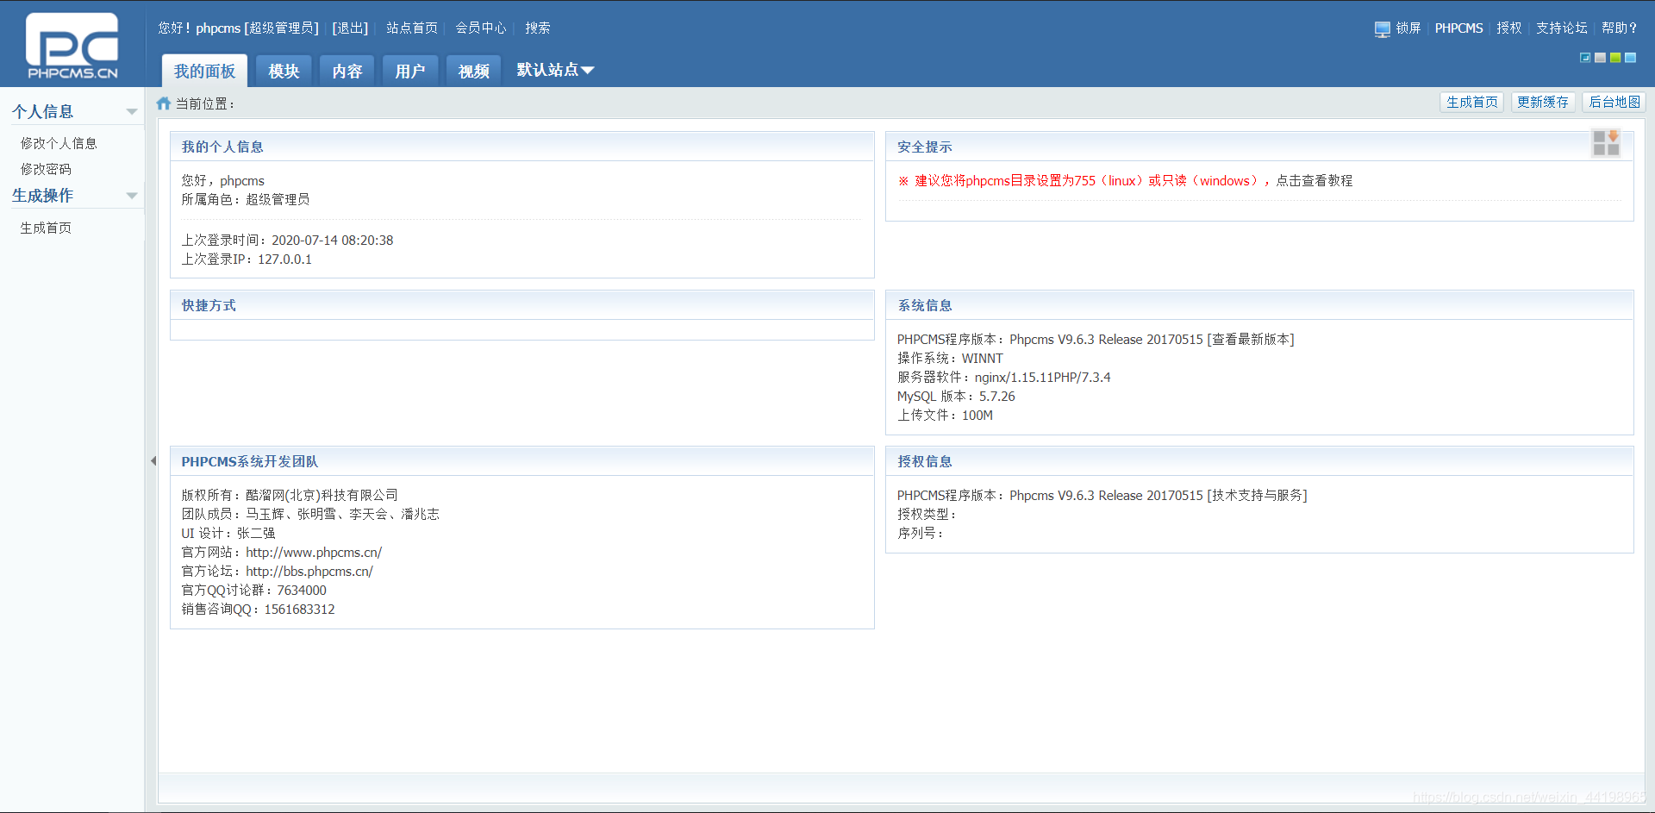Click the 更新缓存 button
This screenshot has height=813, width=1655.
click(1543, 101)
